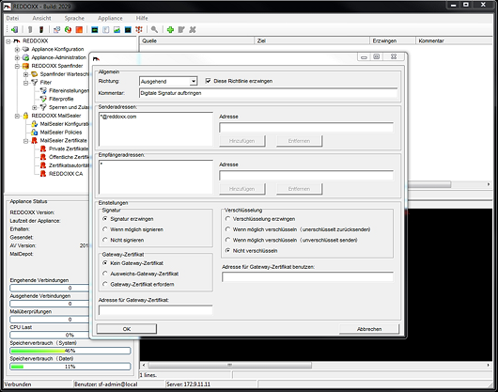Open the Sprache menu
Image resolution: width=498 pixels, height=392 pixels.
tap(74, 18)
